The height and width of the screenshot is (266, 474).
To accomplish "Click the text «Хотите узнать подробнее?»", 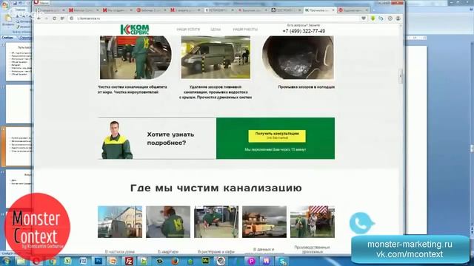I will click(170, 138).
